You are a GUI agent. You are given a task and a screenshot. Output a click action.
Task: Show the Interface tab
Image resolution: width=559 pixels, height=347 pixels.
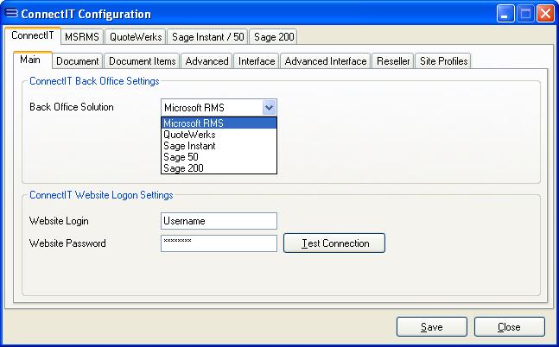tap(257, 61)
